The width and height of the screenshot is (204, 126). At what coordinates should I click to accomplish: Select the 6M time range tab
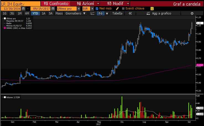point(27,13)
